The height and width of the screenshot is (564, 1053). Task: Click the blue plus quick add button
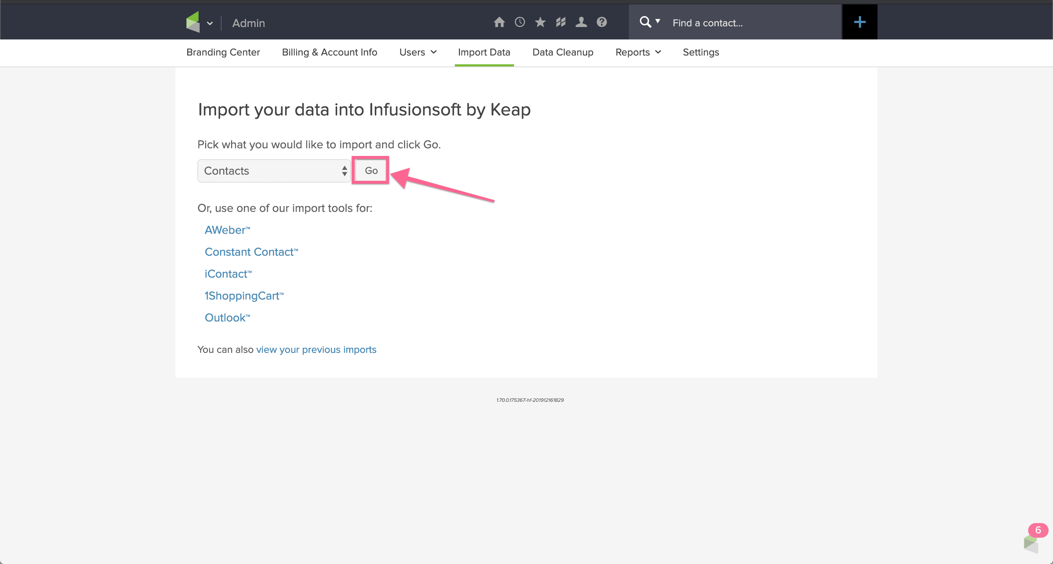[859, 22]
